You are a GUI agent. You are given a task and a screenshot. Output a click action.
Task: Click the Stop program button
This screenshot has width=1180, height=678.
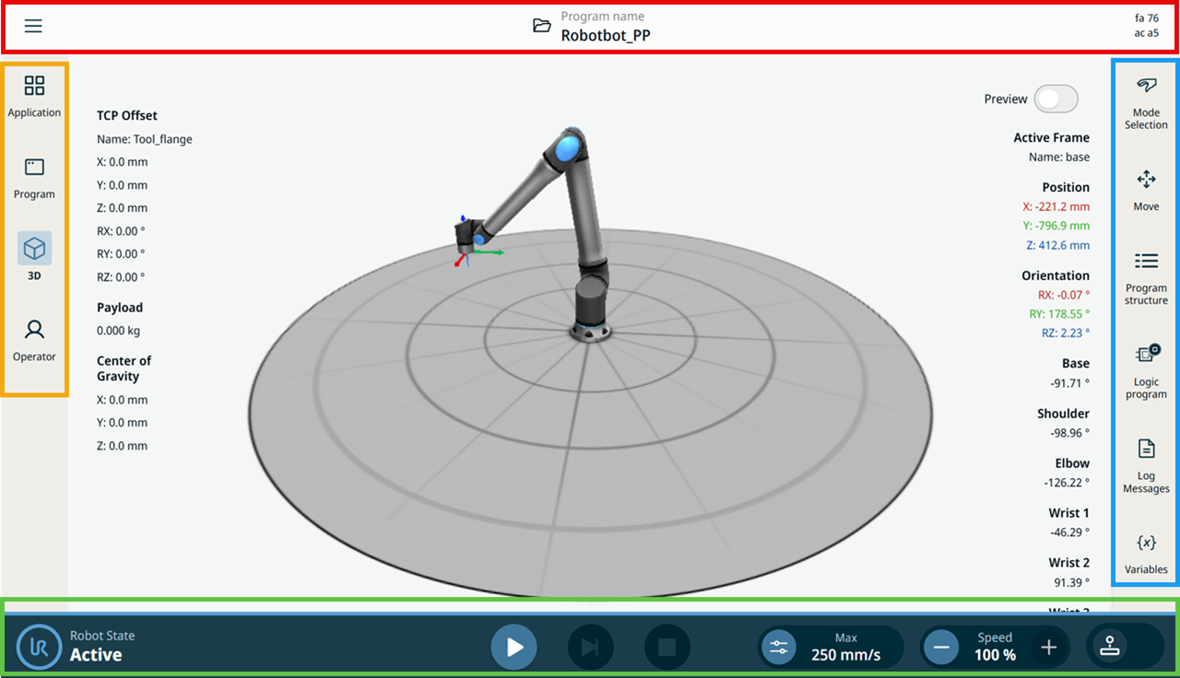pyautogui.click(x=667, y=647)
